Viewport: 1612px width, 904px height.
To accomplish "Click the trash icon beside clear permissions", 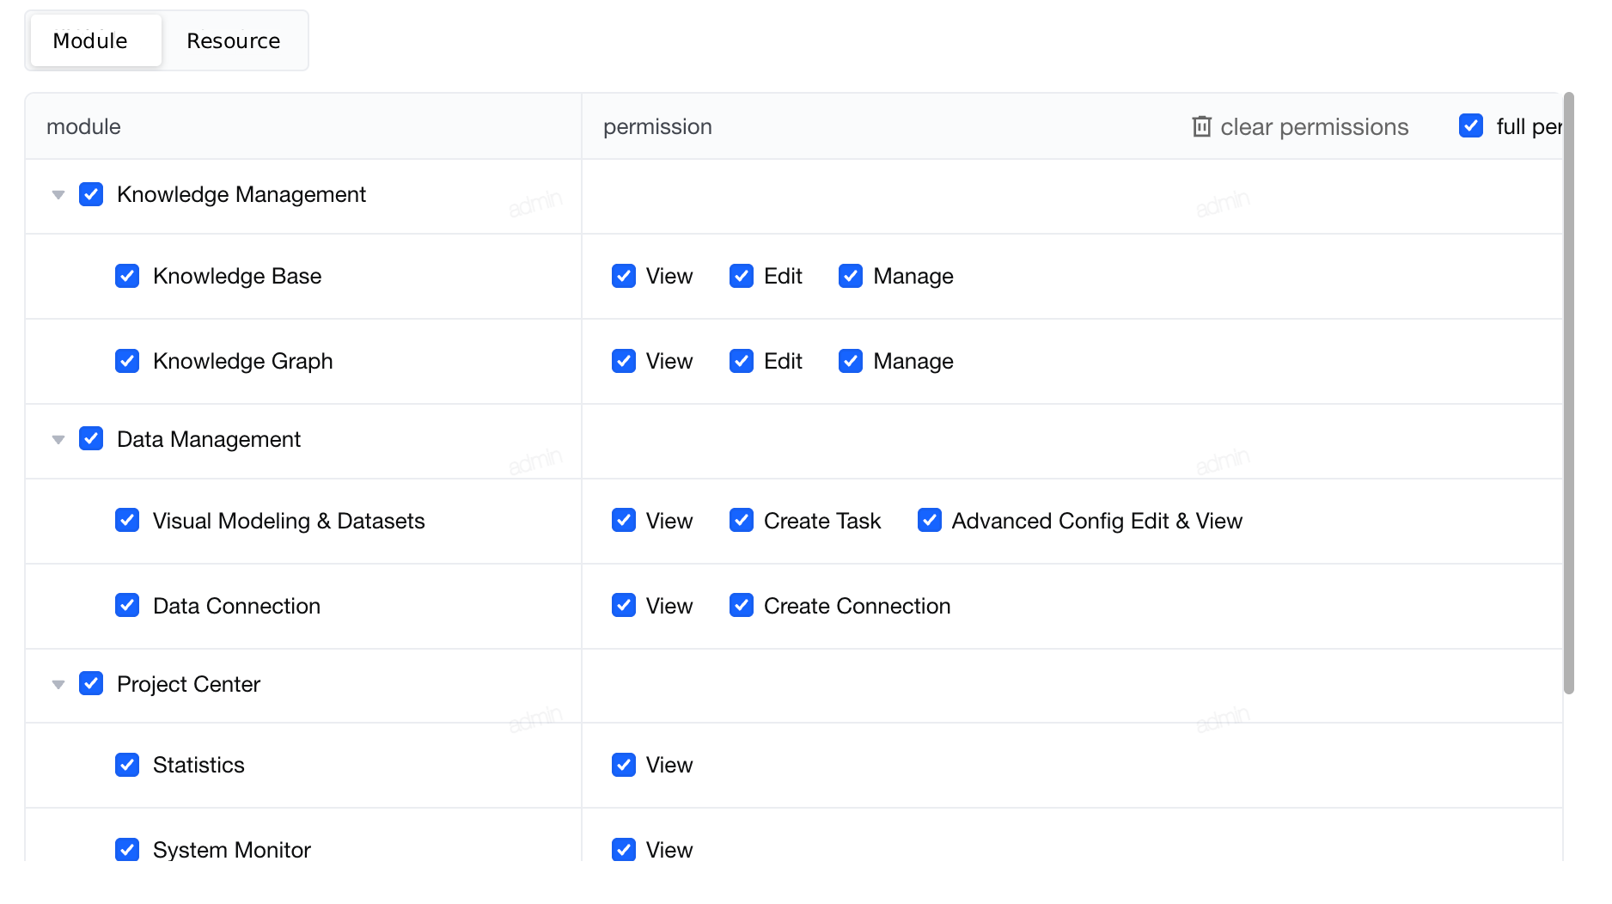I will [1201, 126].
